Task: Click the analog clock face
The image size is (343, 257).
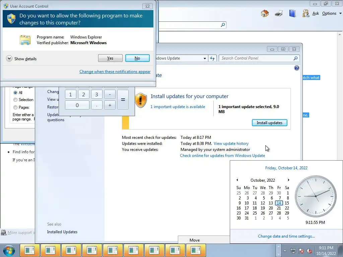Action: (x=316, y=196)
